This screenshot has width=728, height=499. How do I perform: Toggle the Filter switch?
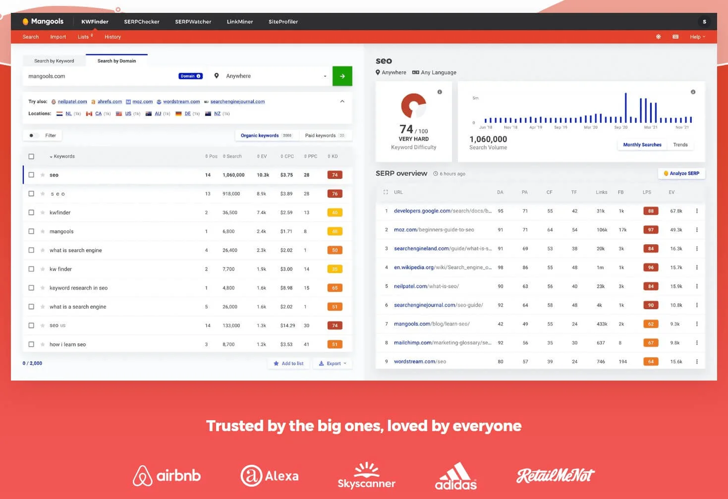click(x=33, y=135)
